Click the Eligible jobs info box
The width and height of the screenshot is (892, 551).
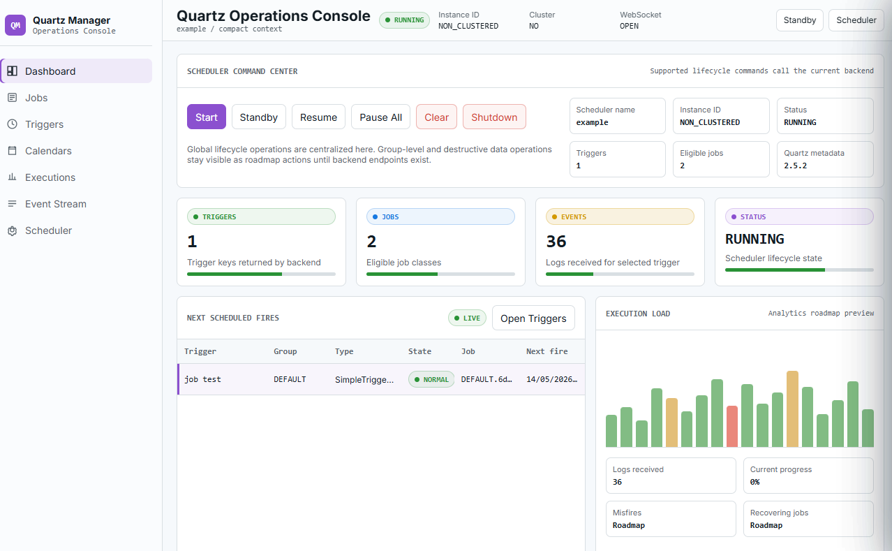click(x=722, y=159)
